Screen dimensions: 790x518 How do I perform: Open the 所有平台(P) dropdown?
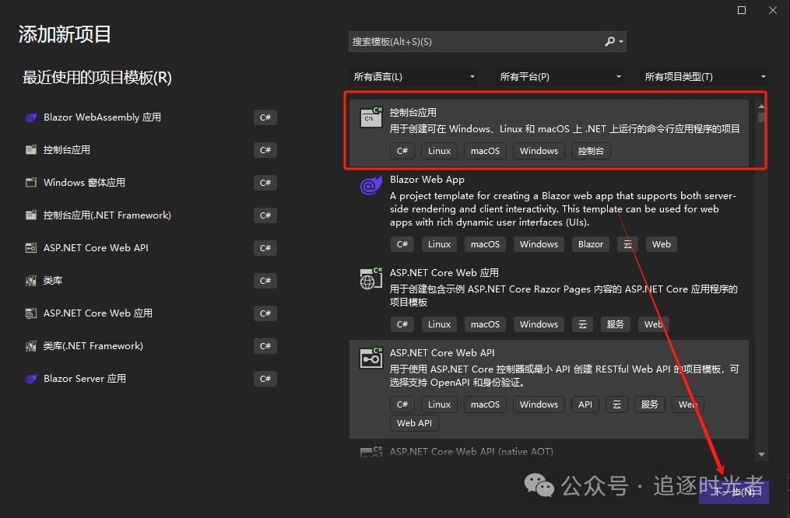[x=559, y=77]
